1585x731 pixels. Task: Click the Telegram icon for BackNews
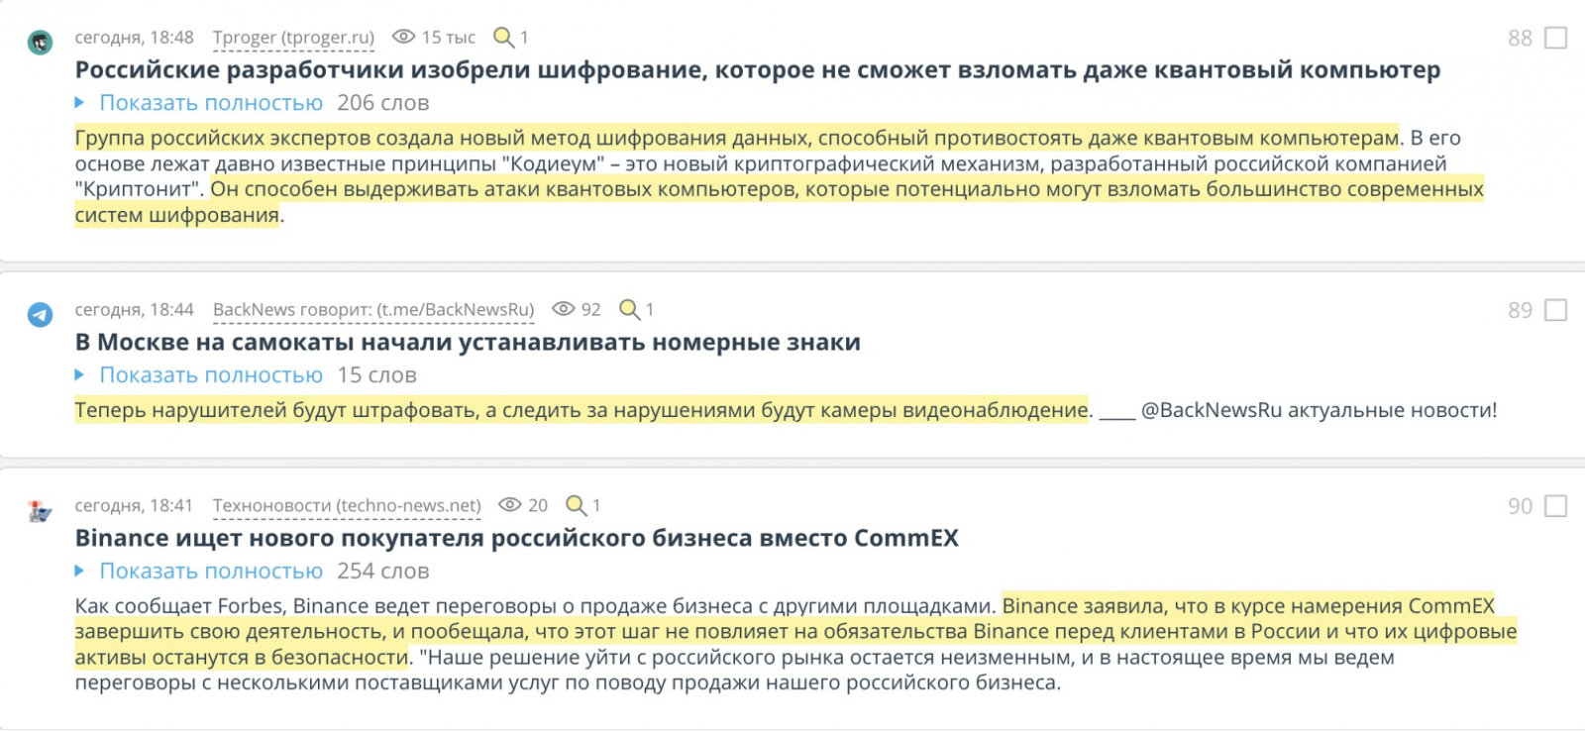click(40, 314)
